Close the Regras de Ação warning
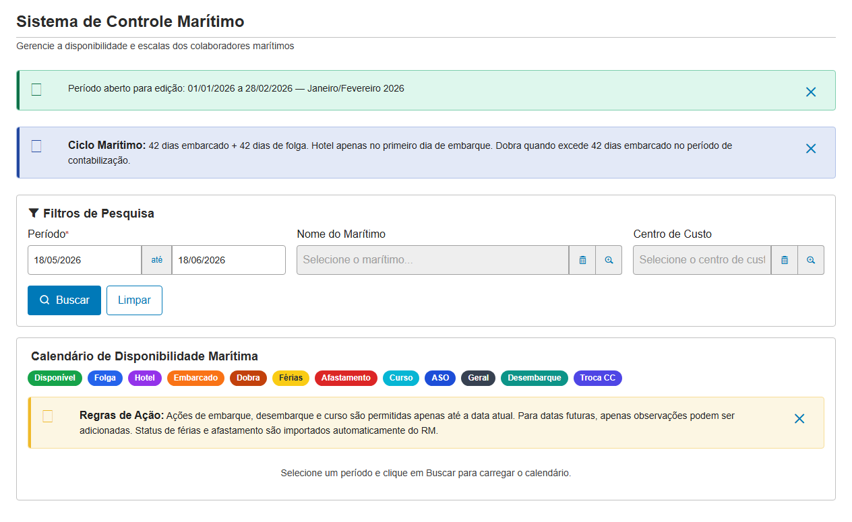This screenshot has height=522, width=852. click(x=799, y=419)
